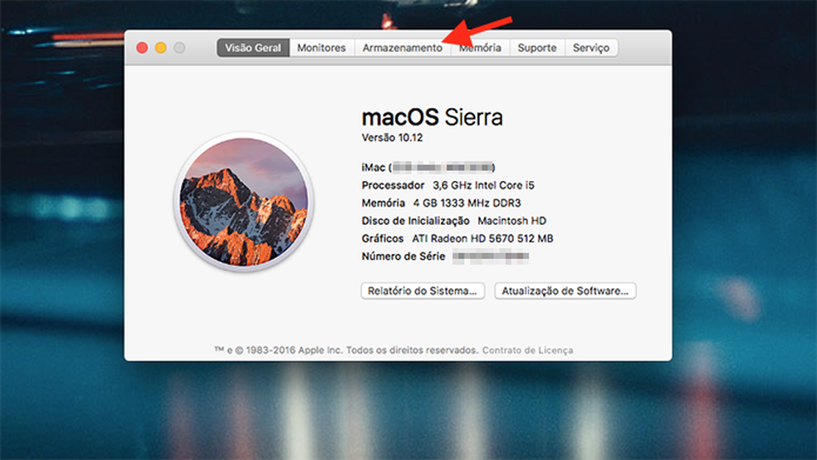The height and width of the screenshot is (460, 817).
Task: Open the Memória tab
Action: point(480,48)
